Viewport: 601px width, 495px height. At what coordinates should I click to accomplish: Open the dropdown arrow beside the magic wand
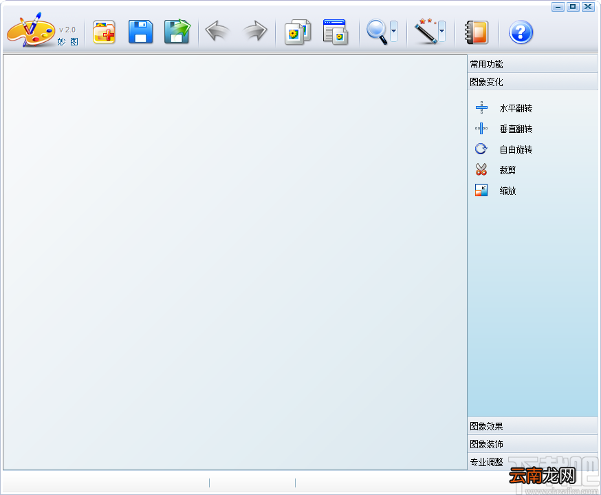pos(442,31)
